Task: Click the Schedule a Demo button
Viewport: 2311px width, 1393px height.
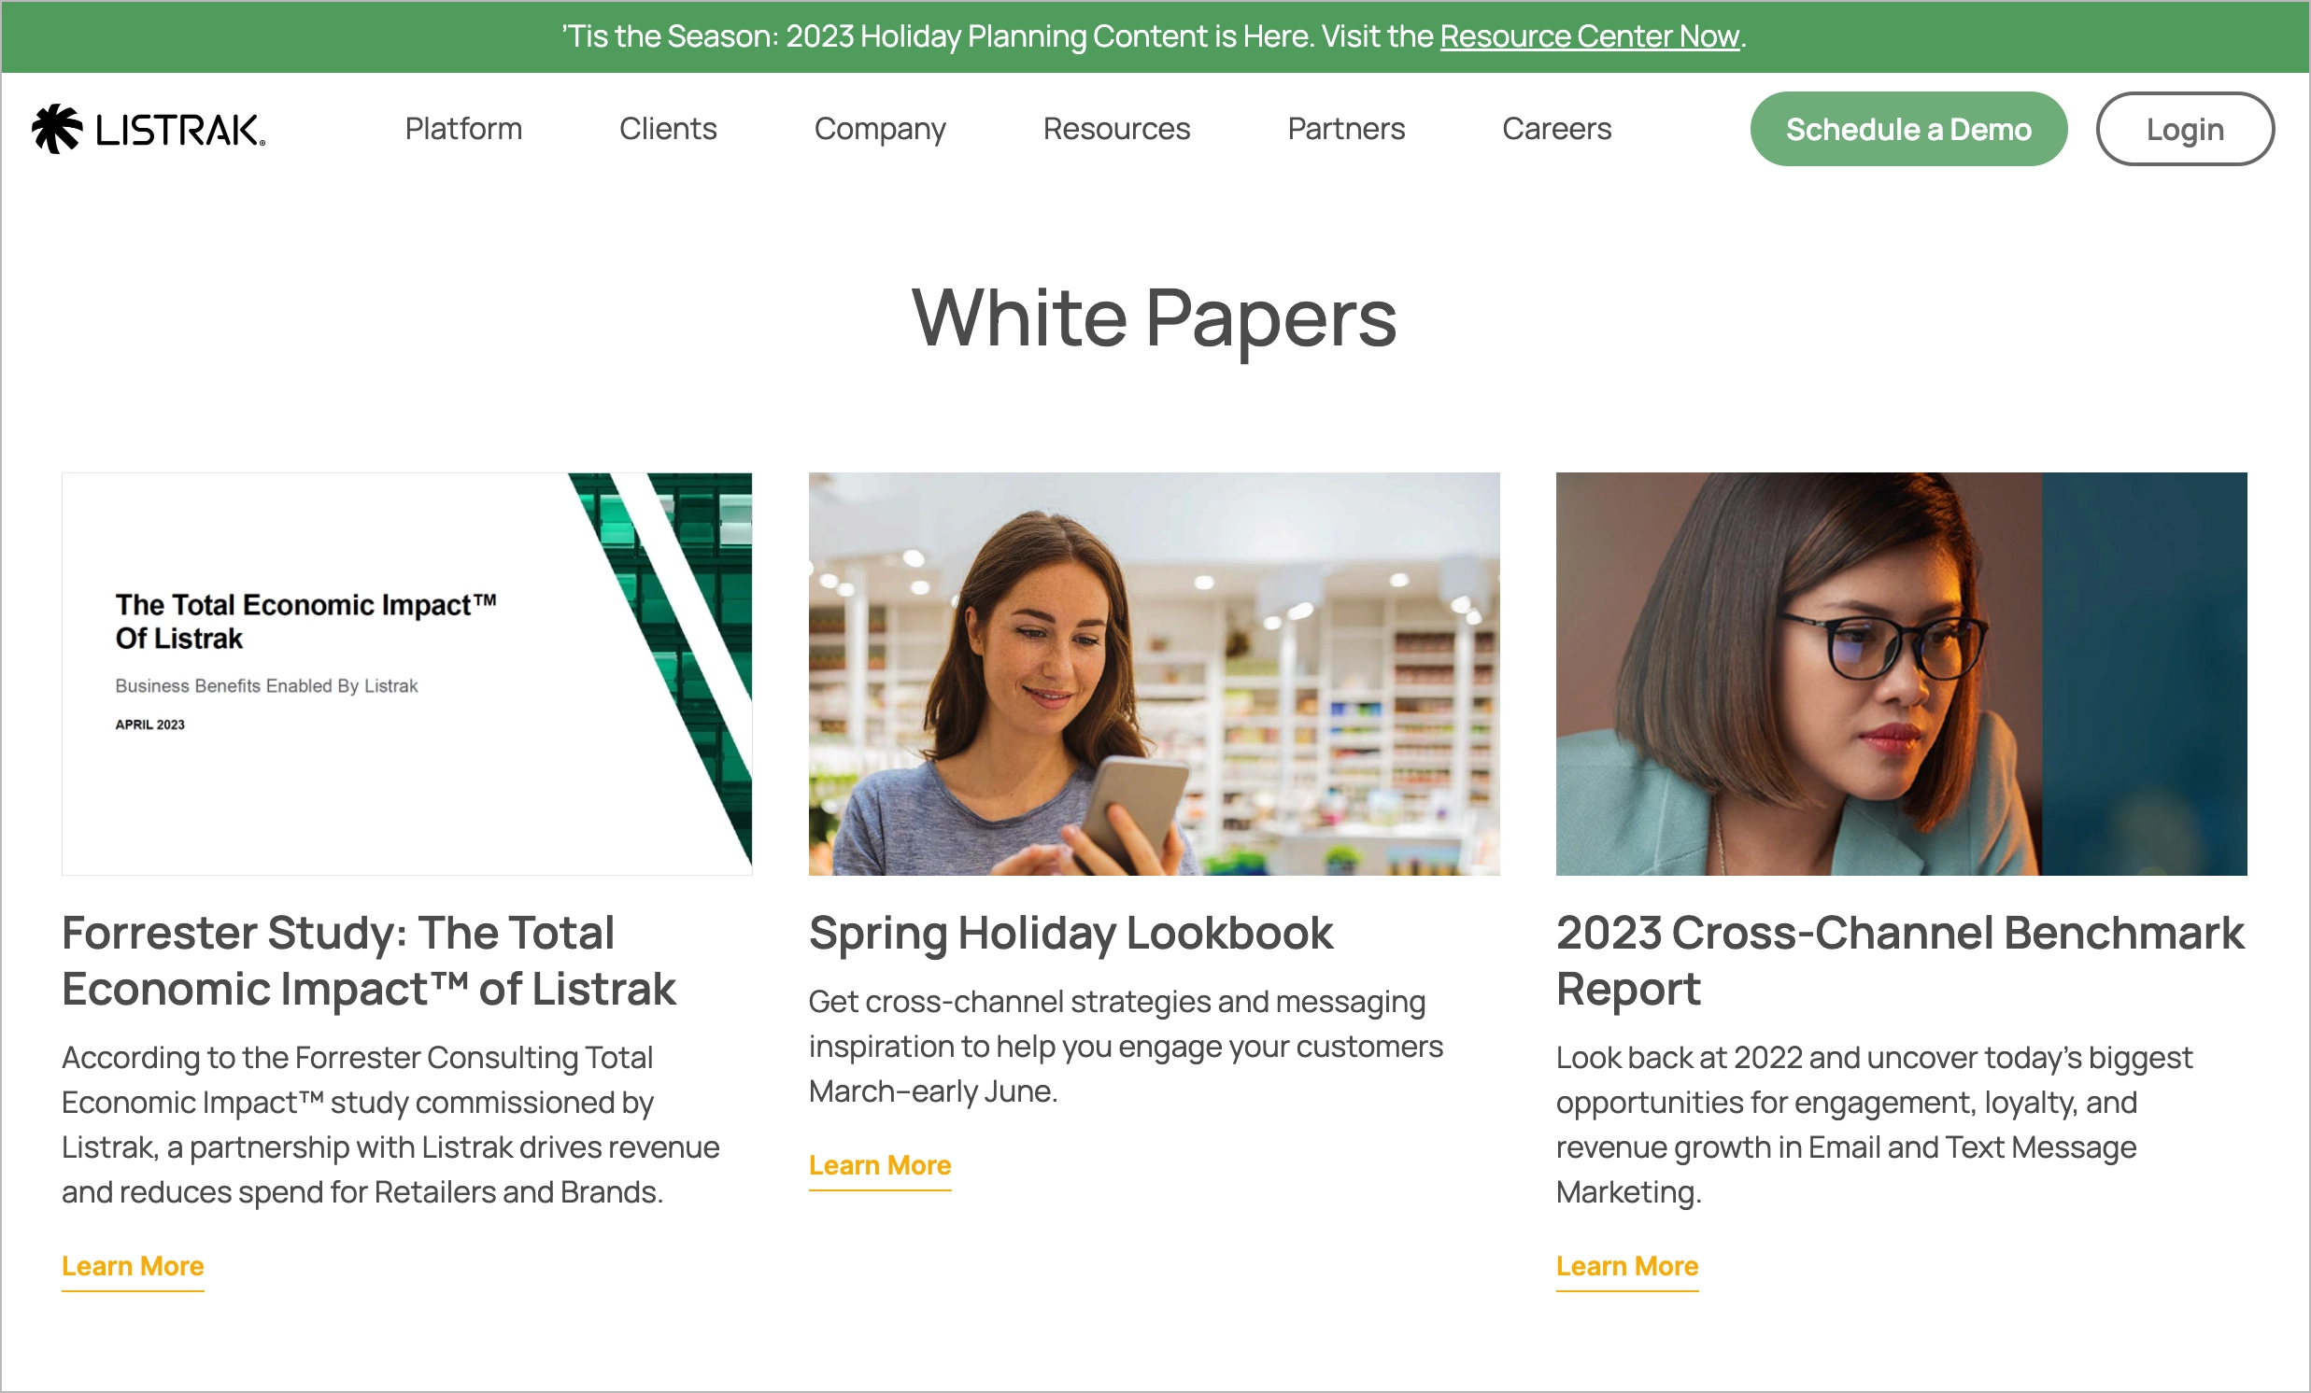Action: pos(1908,130)
